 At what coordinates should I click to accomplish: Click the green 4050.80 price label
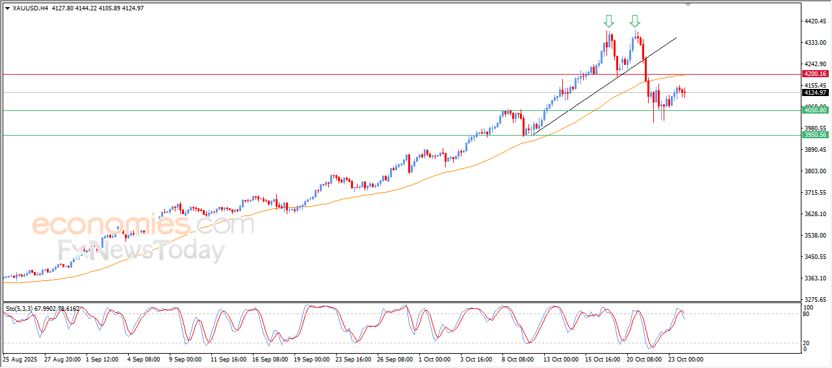(815, 111)
